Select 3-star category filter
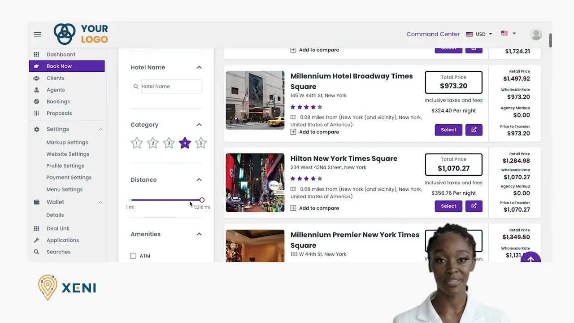Screen dimensions: 574x323 point(169,143)
